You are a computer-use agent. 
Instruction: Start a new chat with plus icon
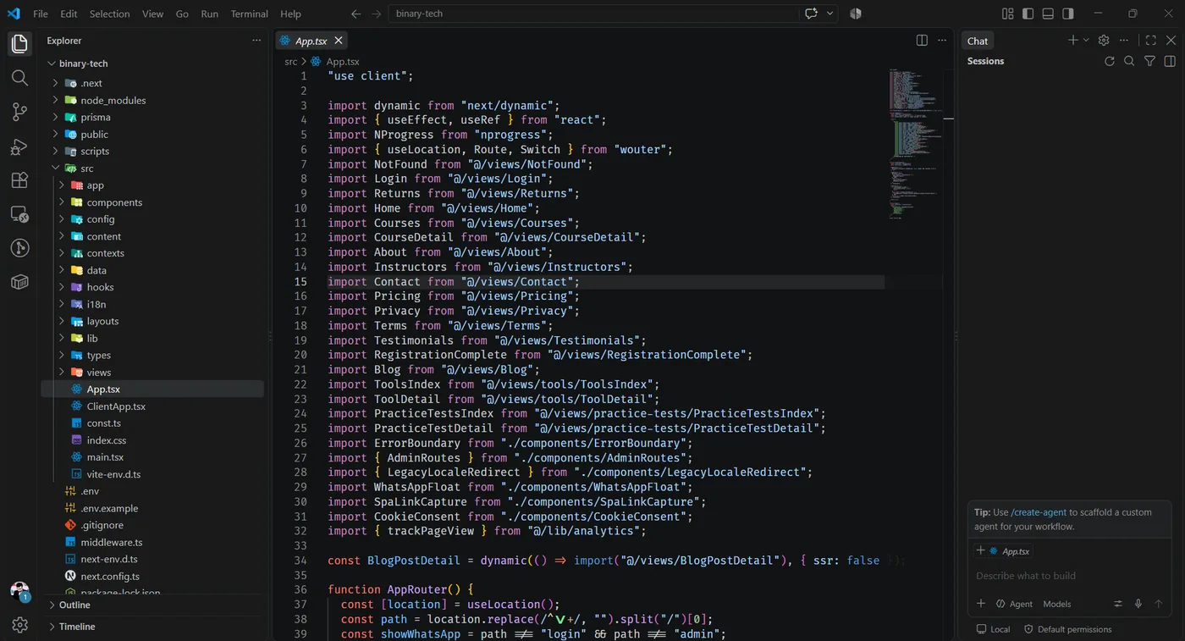click(x=1072, y=41)
